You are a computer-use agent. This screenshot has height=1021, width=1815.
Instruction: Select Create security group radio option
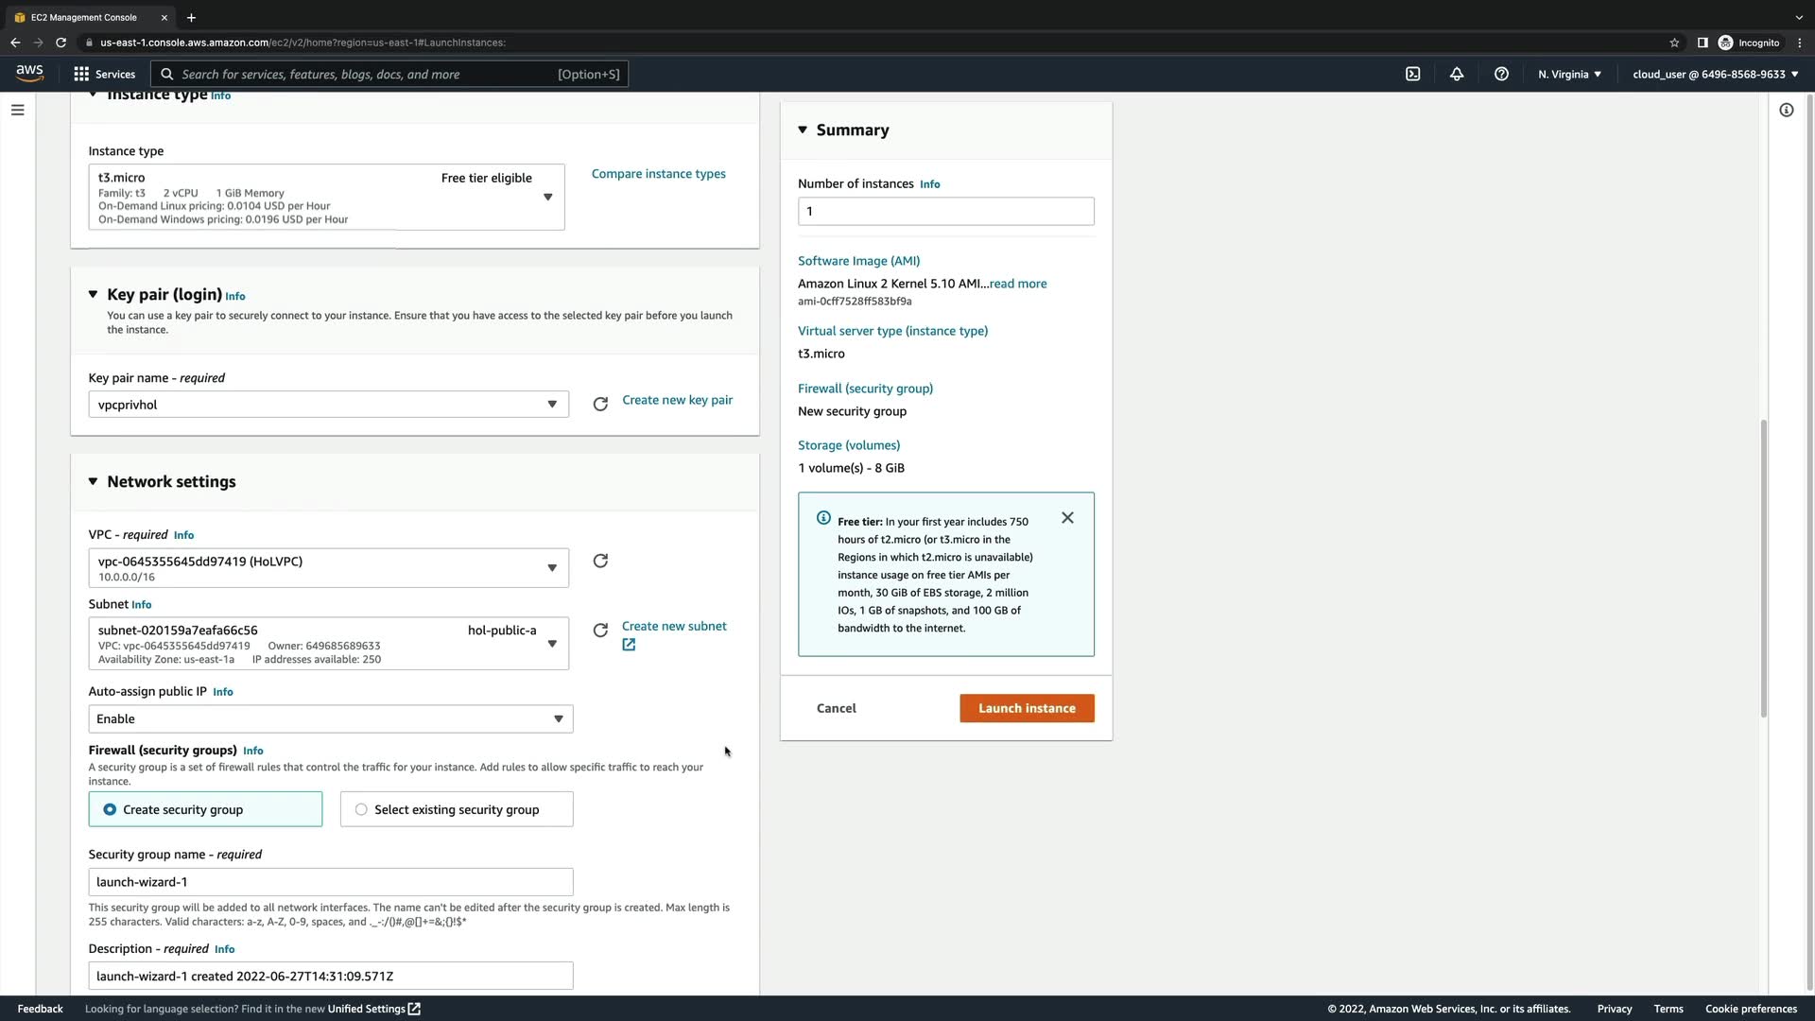click(111, 809)
